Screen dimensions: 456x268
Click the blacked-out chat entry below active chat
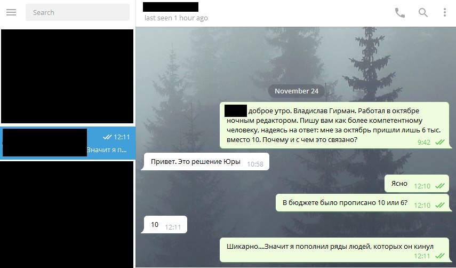(x=67, y=215)
